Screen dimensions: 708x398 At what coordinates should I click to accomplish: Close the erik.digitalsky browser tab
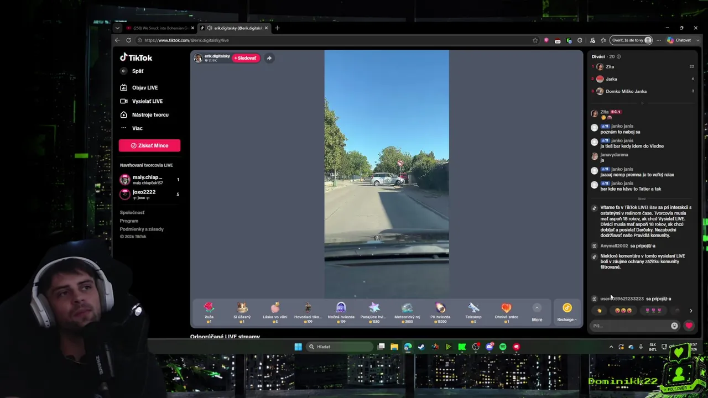point(267,28)
